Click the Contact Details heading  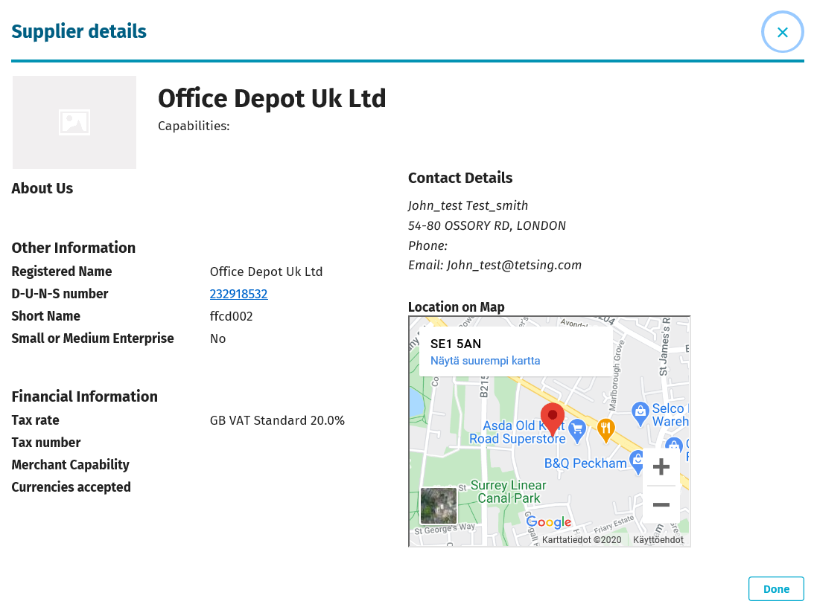pos(460,178)
